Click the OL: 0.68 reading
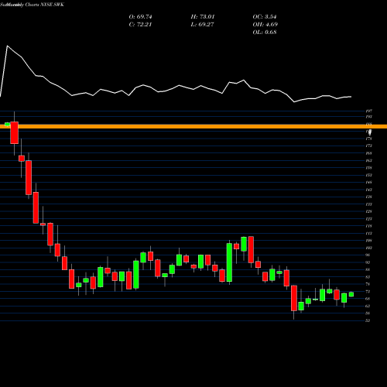Viewport: 387px width, 387px height. click(265, 33)
